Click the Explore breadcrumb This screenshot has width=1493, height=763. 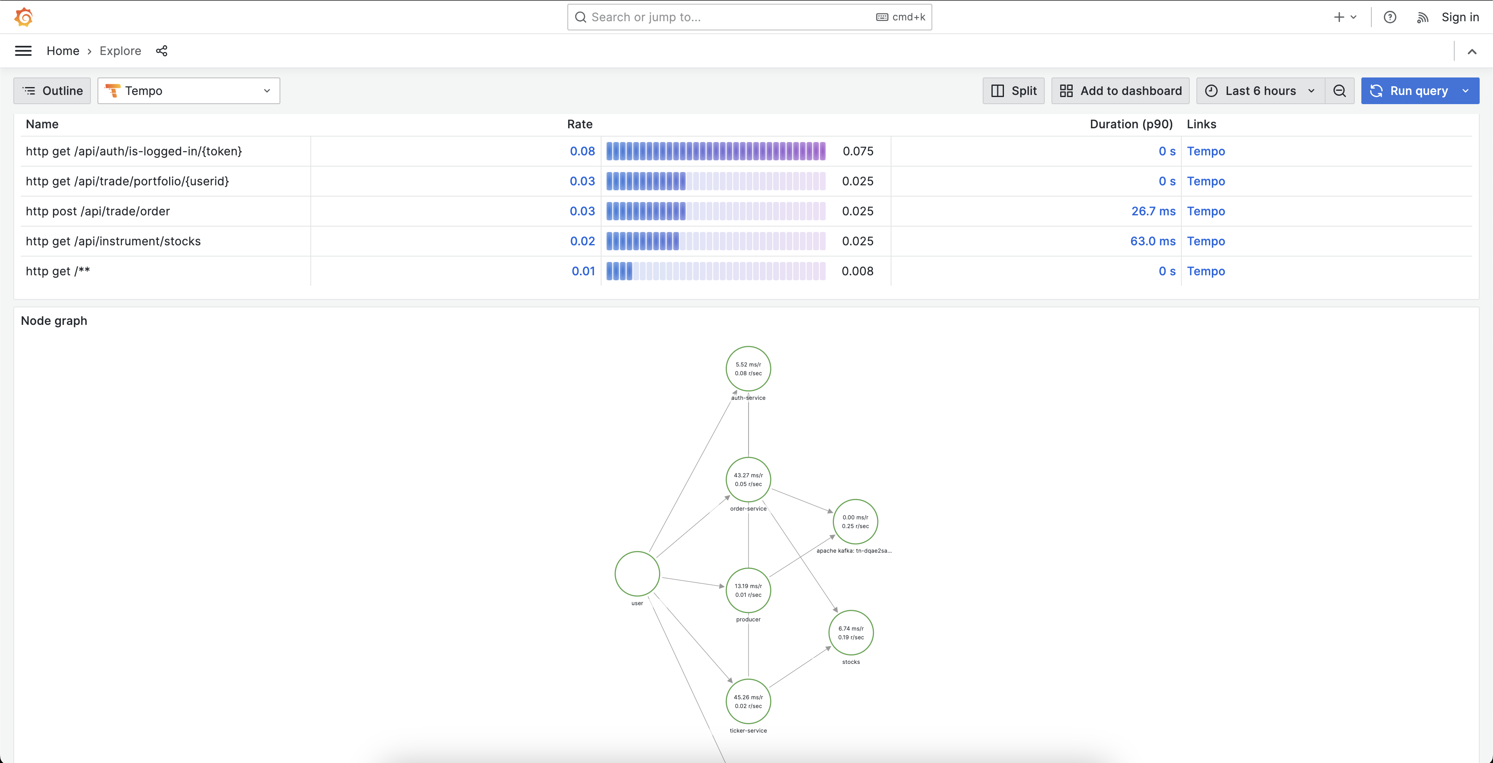click(x=120, y=51)
